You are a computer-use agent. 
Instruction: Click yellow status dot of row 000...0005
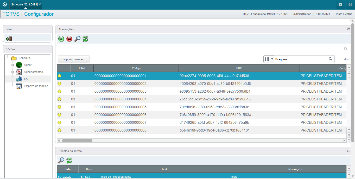point(59,107)
